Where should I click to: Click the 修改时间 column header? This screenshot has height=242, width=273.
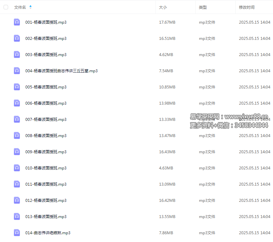click(247, 7)
